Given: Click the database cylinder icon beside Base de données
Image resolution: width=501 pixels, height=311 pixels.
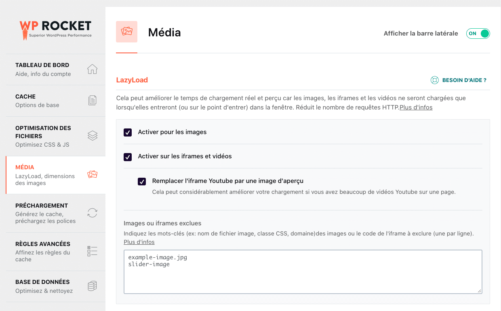Looking at the screenshot, I should coord(93,286).
